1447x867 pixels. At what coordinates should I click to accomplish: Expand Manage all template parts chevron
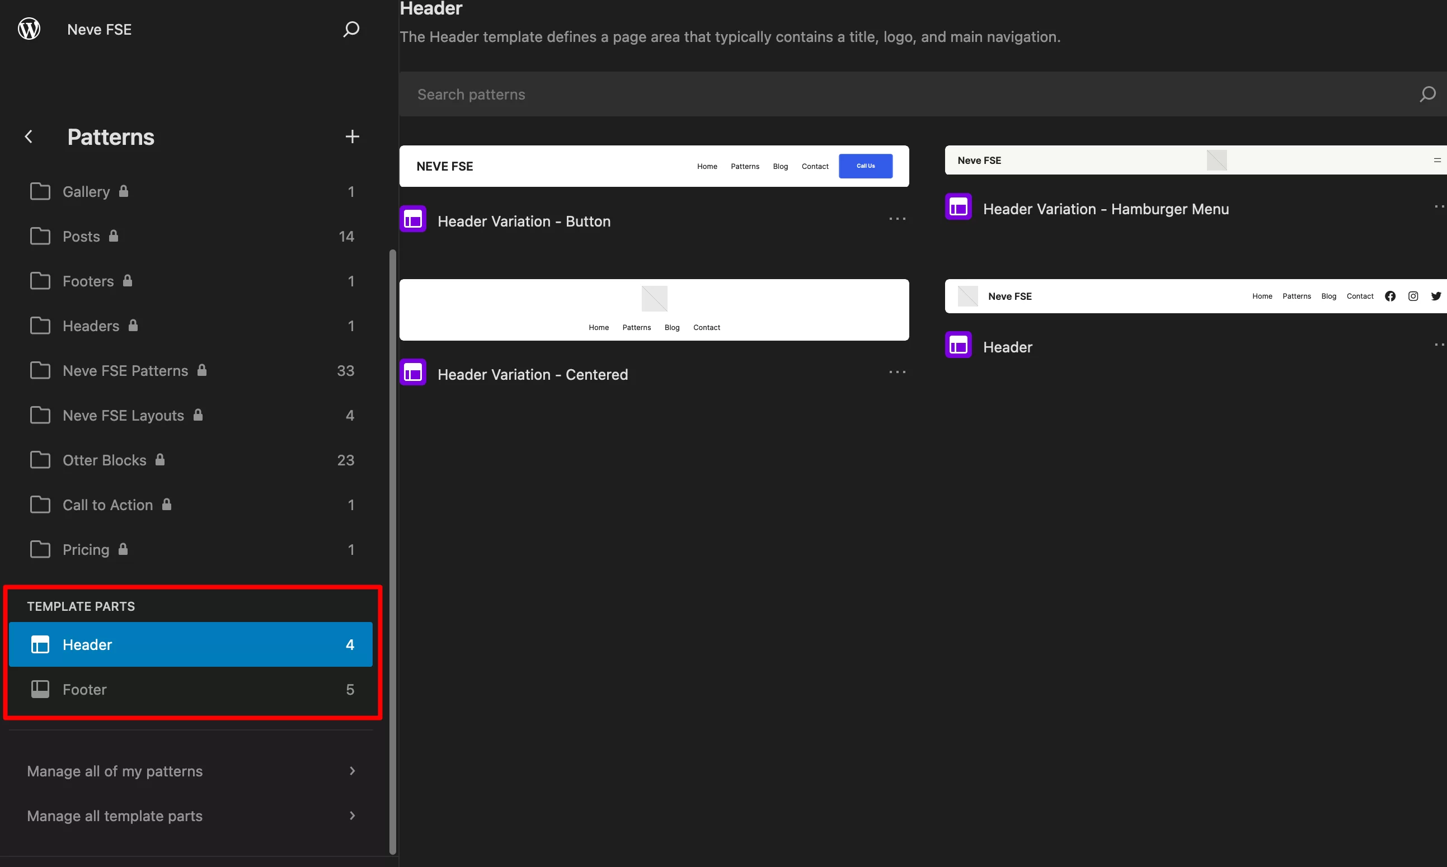click(x=352, y=816)
